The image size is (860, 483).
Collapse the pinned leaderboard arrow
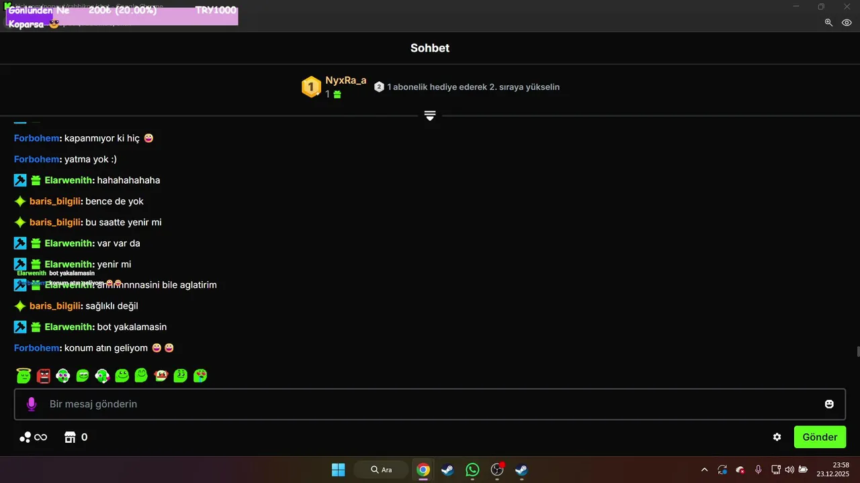point(430,116)
